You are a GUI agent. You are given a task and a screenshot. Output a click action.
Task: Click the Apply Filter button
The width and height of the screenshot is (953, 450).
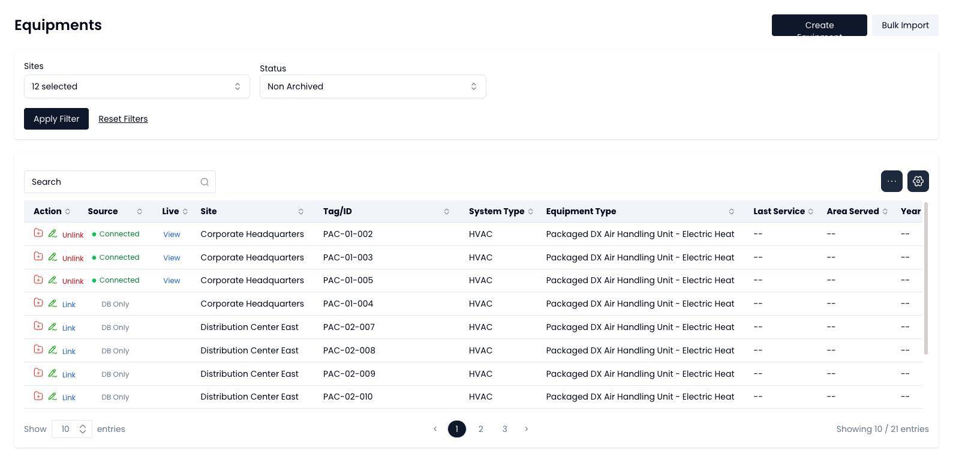(x=56, y=119)
